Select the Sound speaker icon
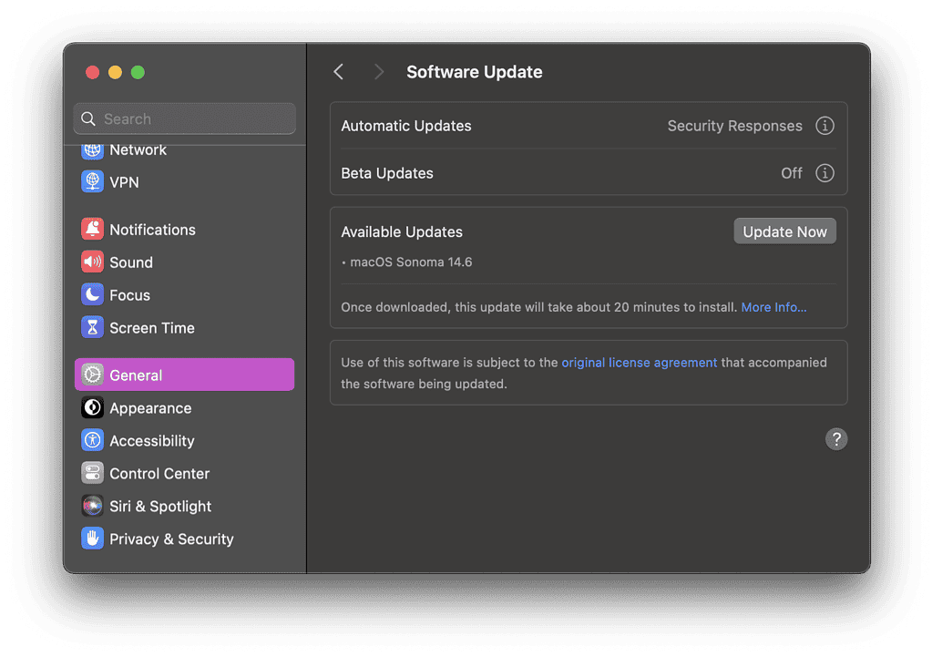This screenshot has width=932, height=657. pos(92,262)
